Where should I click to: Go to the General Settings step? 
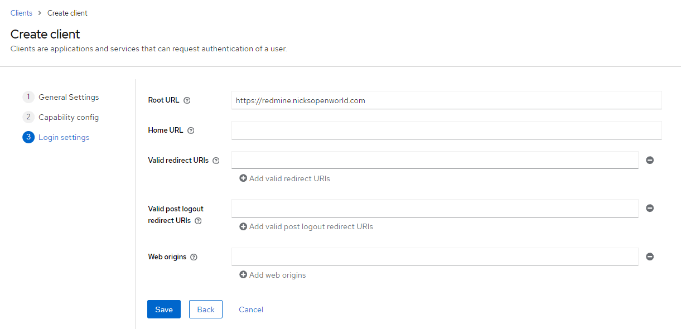(68, 97)
